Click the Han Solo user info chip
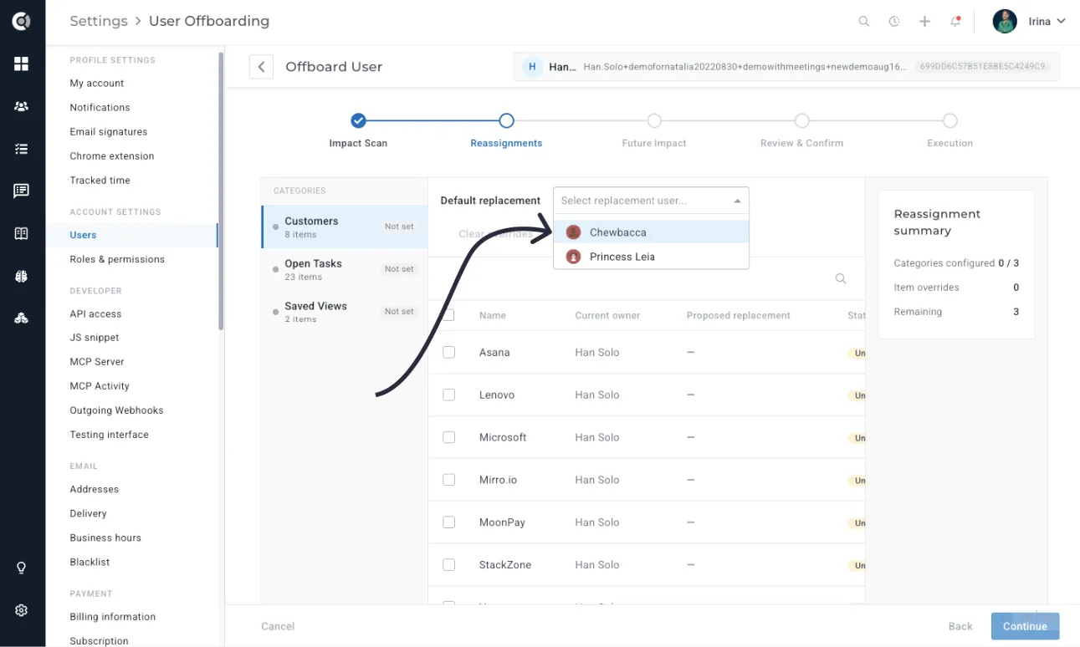1080x647 pixels. (786, 67)
